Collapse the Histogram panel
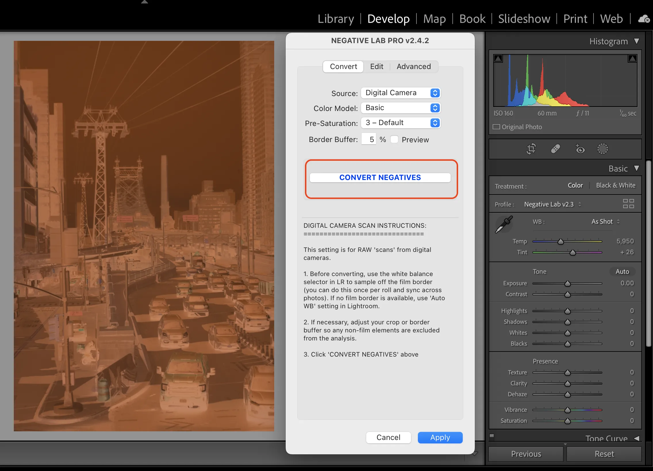 pyautogui.click(x=637, y=41)
